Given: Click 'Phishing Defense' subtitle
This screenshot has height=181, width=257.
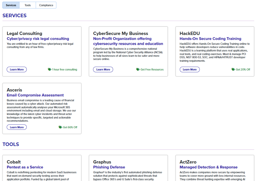Looking at the screenshot, I should [x=109, y=167].
